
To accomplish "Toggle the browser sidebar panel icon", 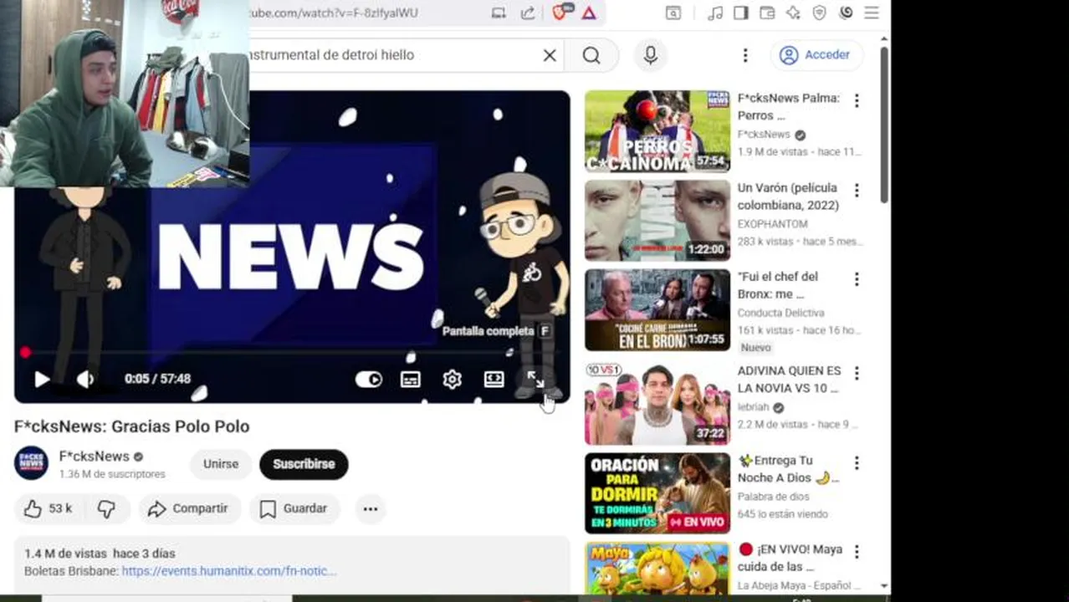I will (741, 13).
